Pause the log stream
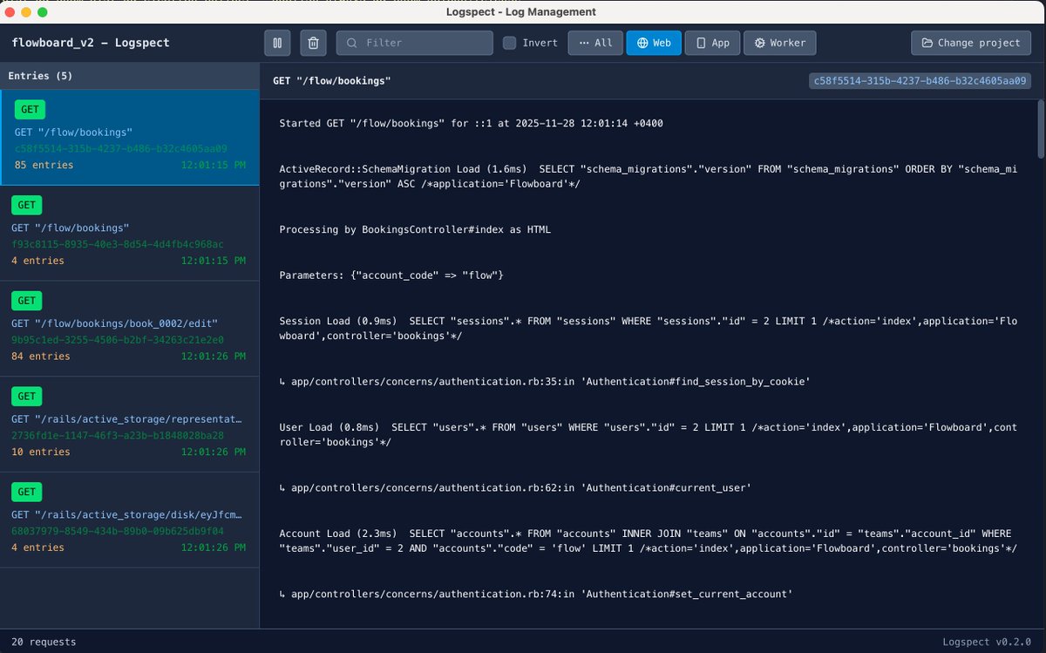1046x653 pixels. (x=277, y=43)
